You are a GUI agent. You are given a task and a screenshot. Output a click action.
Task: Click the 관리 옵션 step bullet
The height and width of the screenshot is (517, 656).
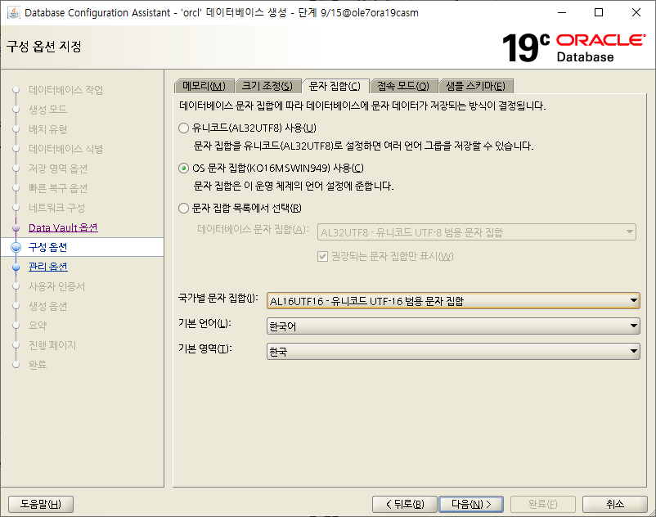pyautogui.click(x=16, y=267)
